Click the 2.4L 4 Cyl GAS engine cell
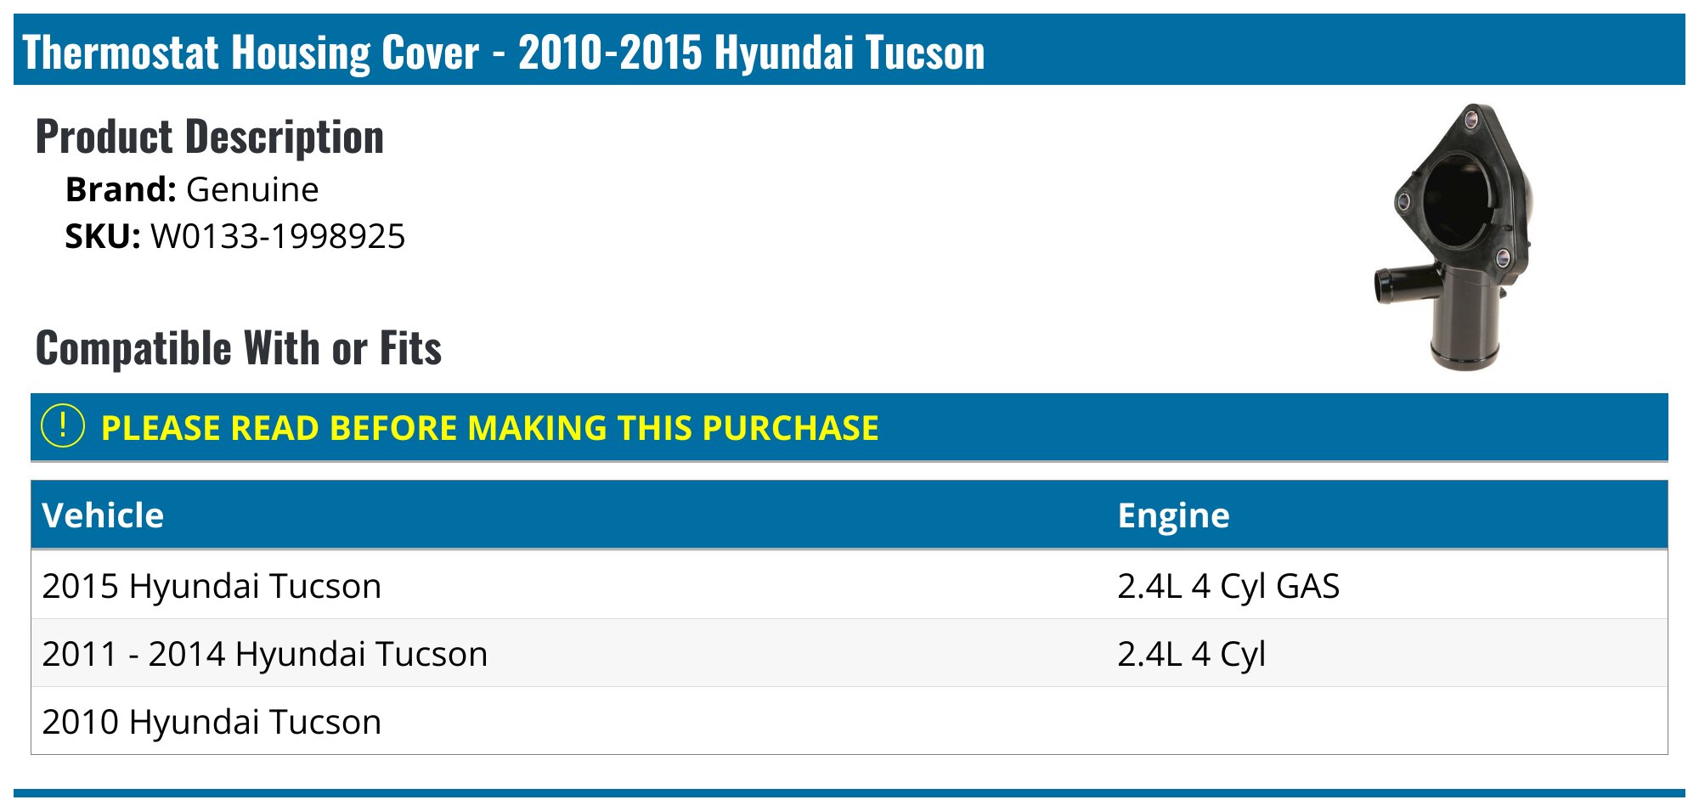The width and height of the screenshot is (1699, 811). point(1228,586)
